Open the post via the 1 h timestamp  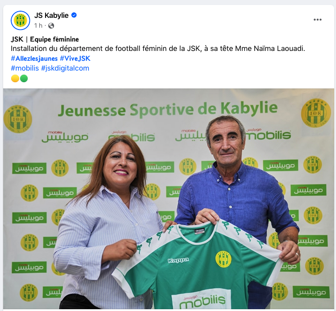click(x=38, y=26)
